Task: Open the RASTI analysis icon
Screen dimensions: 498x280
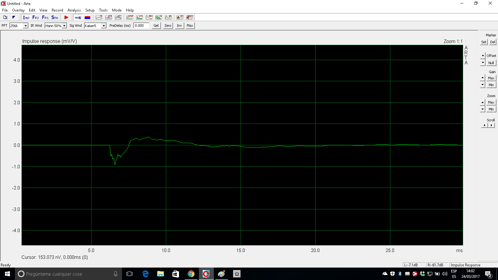Action: coord(190,17)
